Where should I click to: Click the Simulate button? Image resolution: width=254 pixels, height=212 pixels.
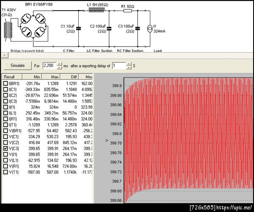[17, 66]
